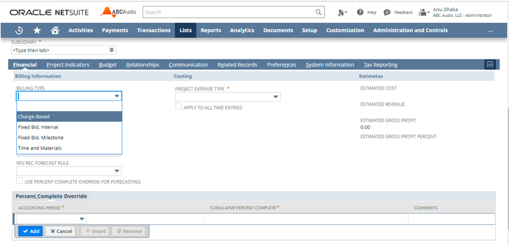The image size is (509, 246).
Task: Toggle the subtab layout icon
Action: tap(490, 65)
